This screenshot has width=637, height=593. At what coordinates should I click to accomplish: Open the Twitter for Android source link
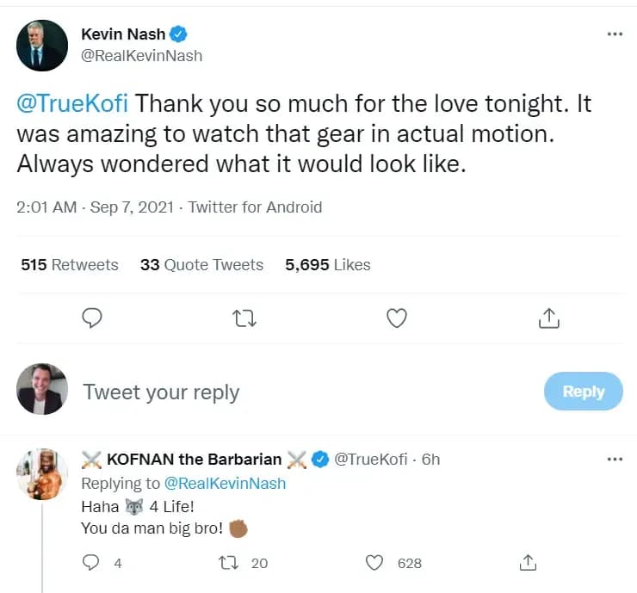tap(256, 207)
